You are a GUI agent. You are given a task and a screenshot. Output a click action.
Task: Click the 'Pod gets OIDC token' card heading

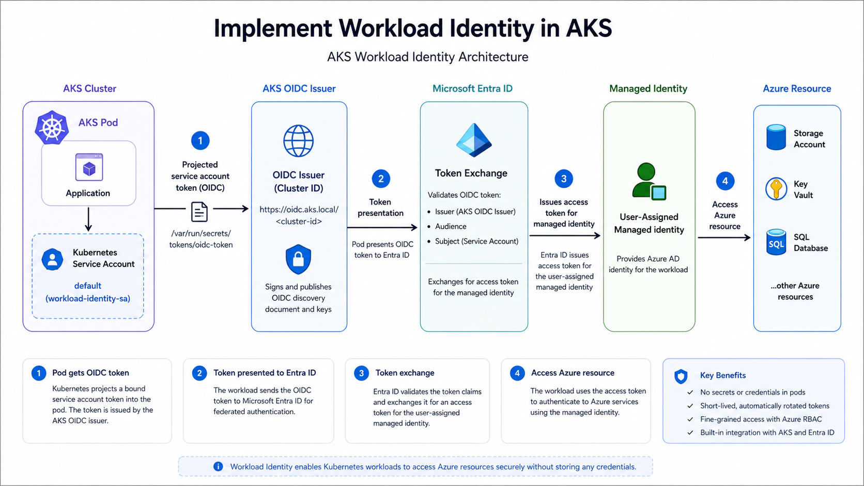coord(90,373)
